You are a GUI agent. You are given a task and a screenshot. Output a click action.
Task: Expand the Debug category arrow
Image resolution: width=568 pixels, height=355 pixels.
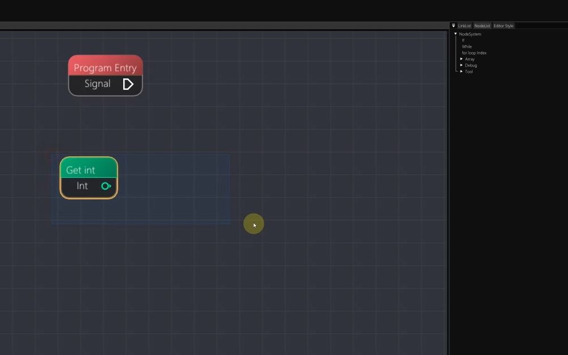point(461,65)
